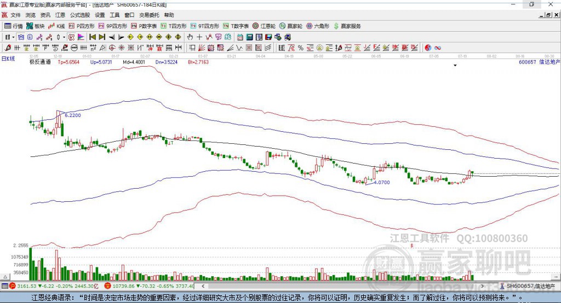Click the volume panel up-arrow expander
The width and height of the screenshot is (561, 303).
(5, 277)
